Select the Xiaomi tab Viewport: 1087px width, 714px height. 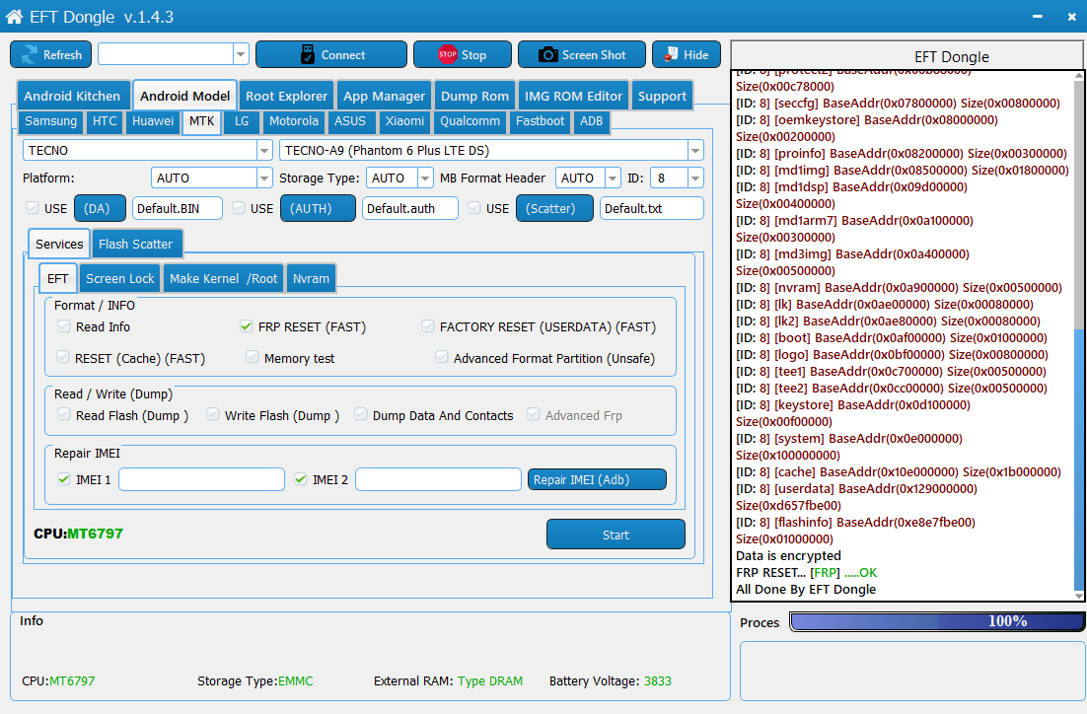[x=404, y=121]
